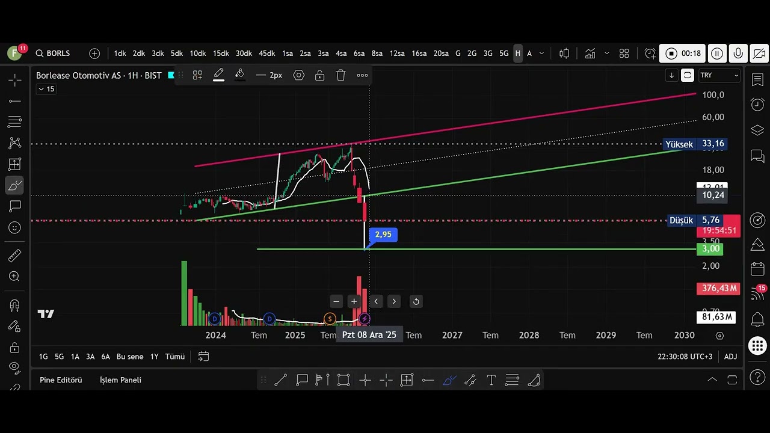Click the down arrow button beside TRY
770x433 pixels.
(671, 75)
